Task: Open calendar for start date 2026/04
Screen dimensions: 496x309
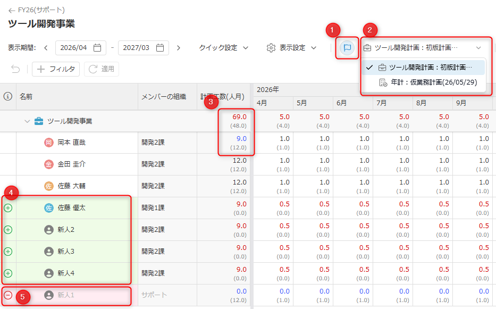Action: click(97, 48)
